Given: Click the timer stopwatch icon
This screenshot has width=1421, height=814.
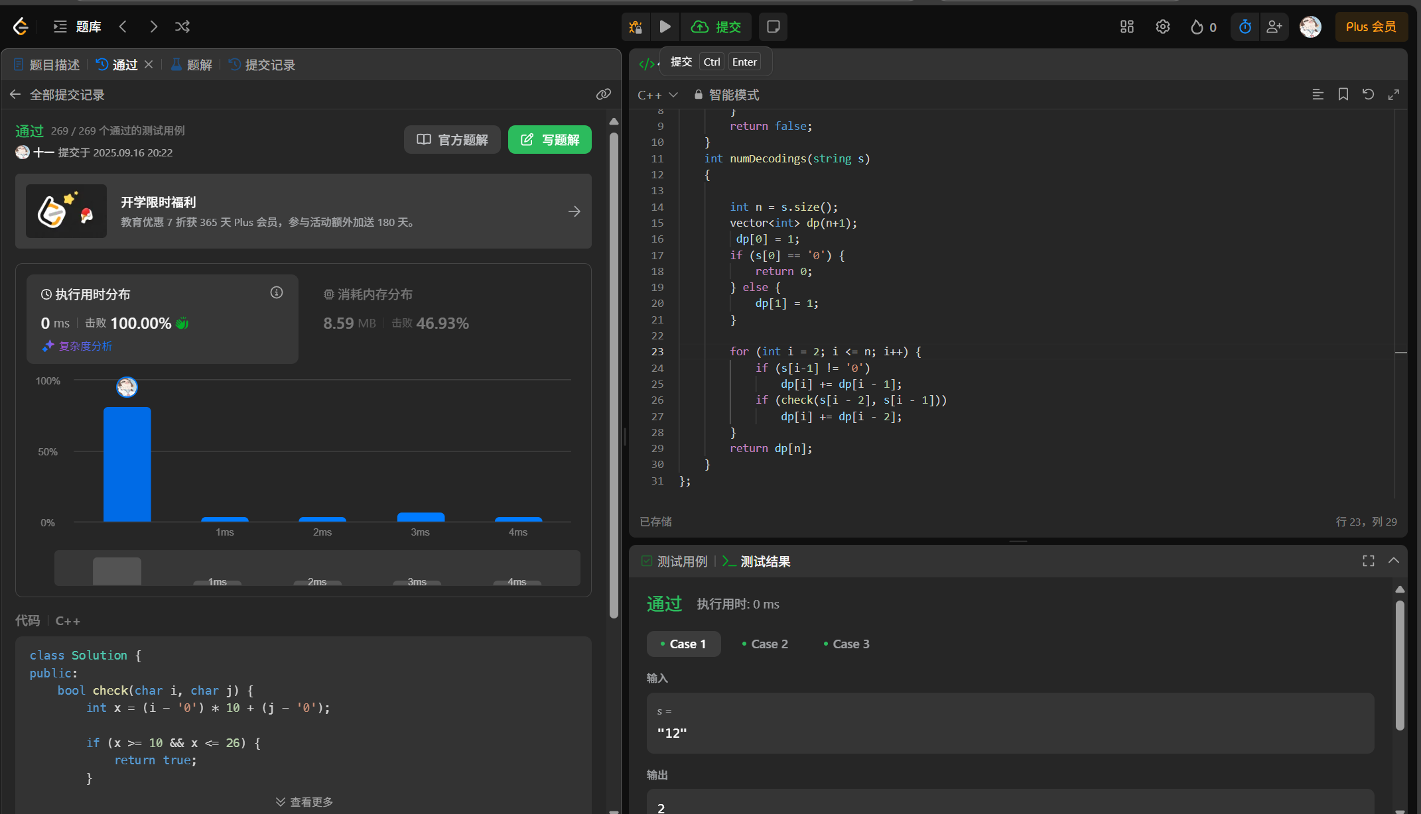Looking at the screenshot, I should click(1245, 27).
